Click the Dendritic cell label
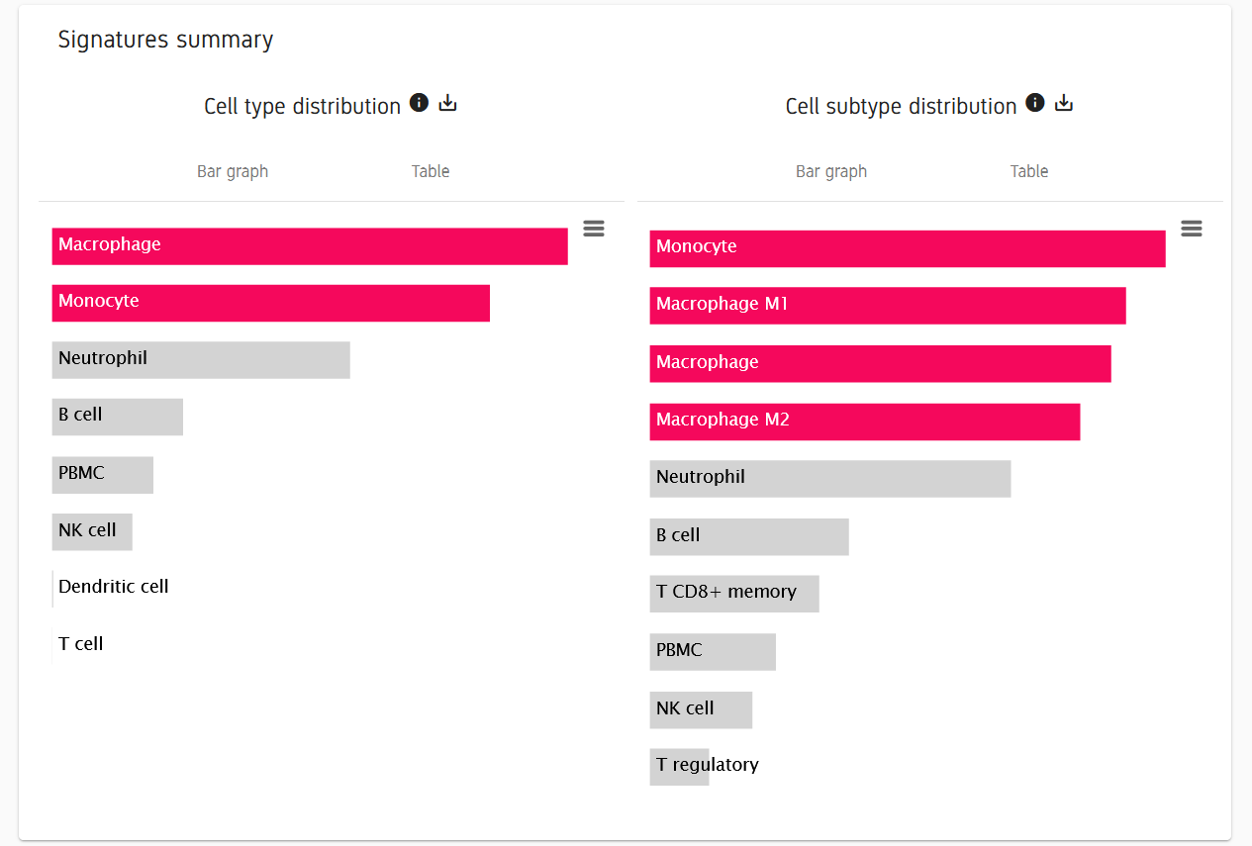This screenshot has height=846, width=1252. tap(113, 587)
